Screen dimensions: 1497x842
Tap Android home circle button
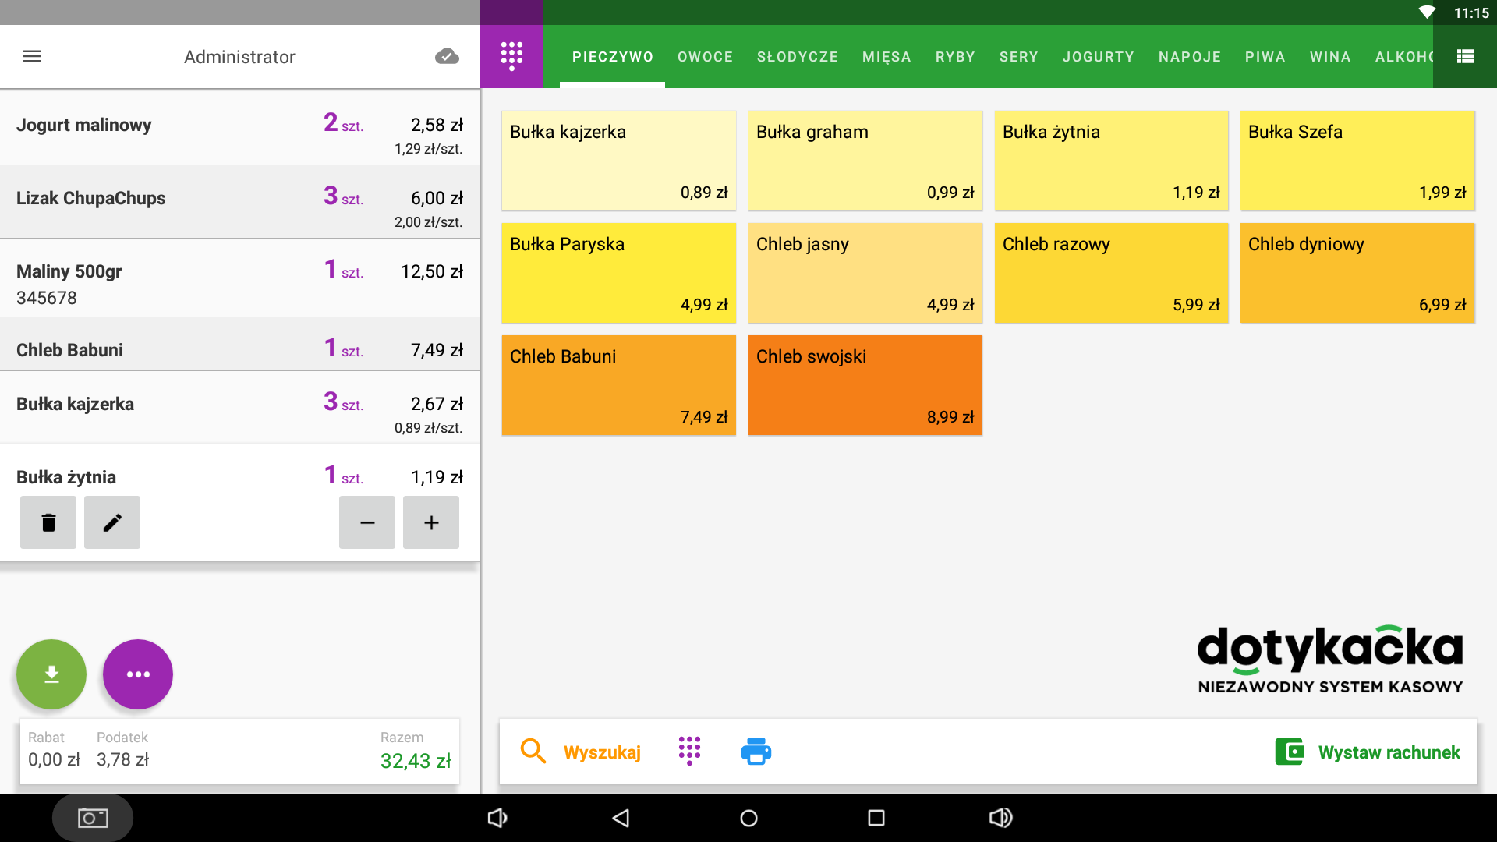tap(748, 818)
